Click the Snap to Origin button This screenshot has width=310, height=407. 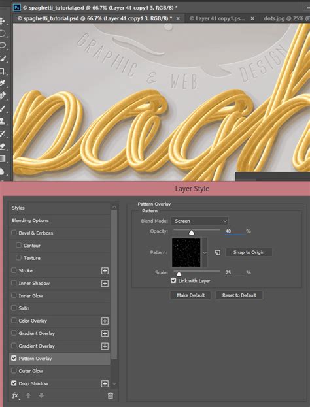(x=249, y=252)
